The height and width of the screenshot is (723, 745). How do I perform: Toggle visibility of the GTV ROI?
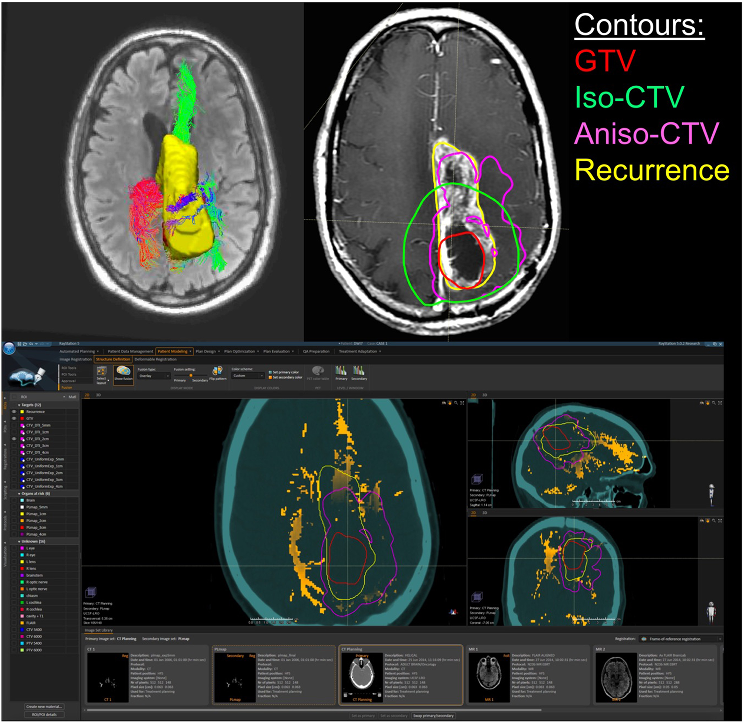(14, 418)
